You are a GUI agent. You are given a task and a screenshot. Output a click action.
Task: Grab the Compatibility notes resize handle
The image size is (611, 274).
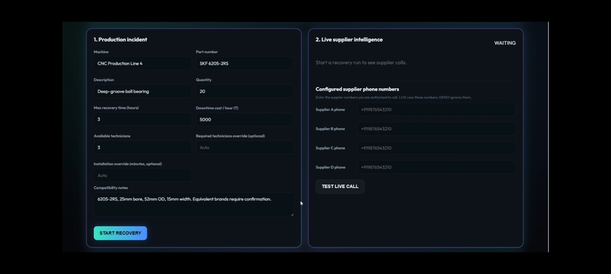click(x=292, y=214)
